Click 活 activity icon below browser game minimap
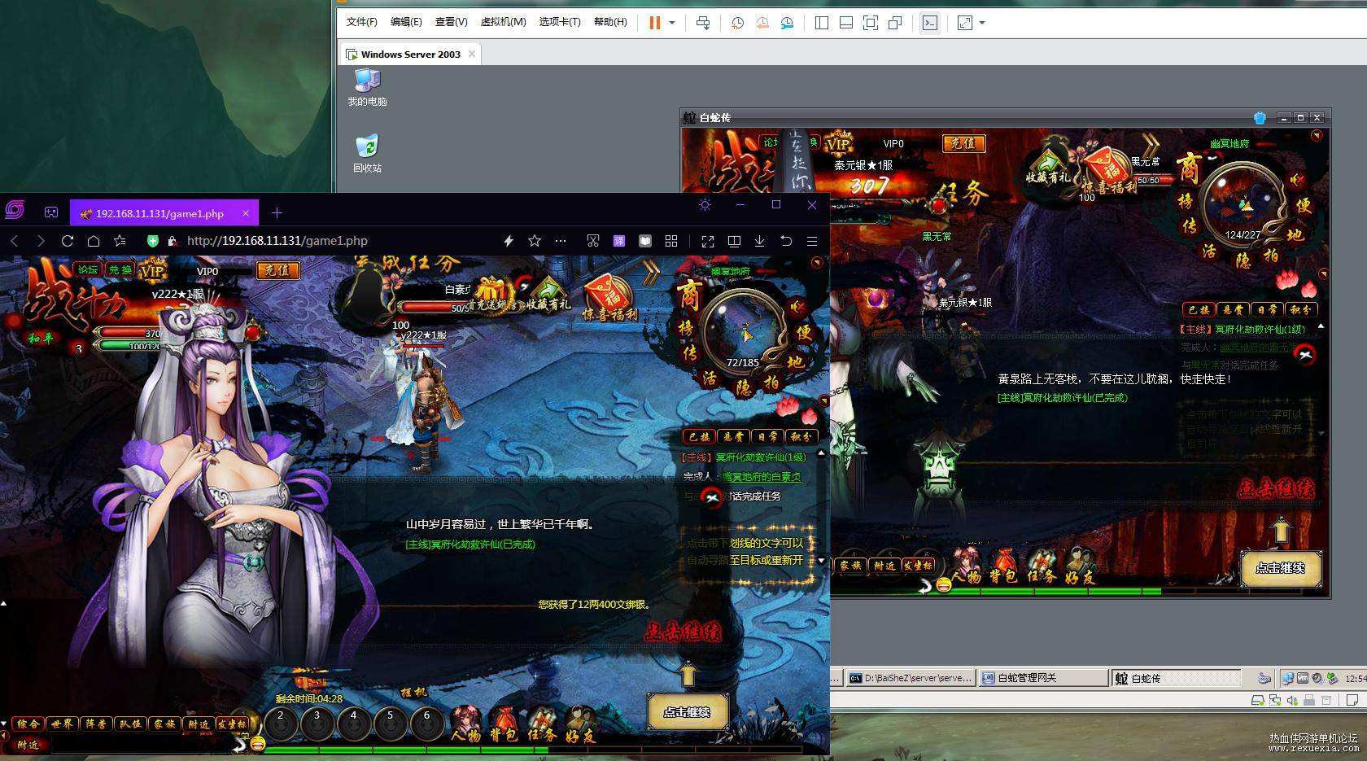Viewport: 1367px width, 761px height. 710,378
